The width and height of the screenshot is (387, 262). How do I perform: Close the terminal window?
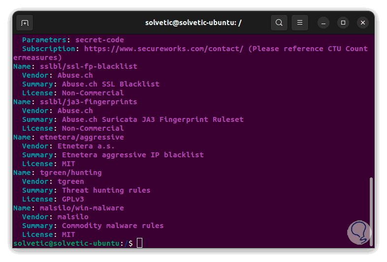tap(363, 23)
